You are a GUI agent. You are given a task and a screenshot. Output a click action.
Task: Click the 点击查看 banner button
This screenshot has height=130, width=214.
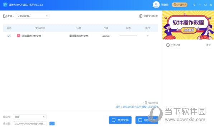click(x=189, y=30)
